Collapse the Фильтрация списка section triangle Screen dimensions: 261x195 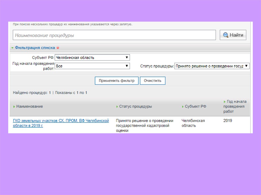pos(12,48)
